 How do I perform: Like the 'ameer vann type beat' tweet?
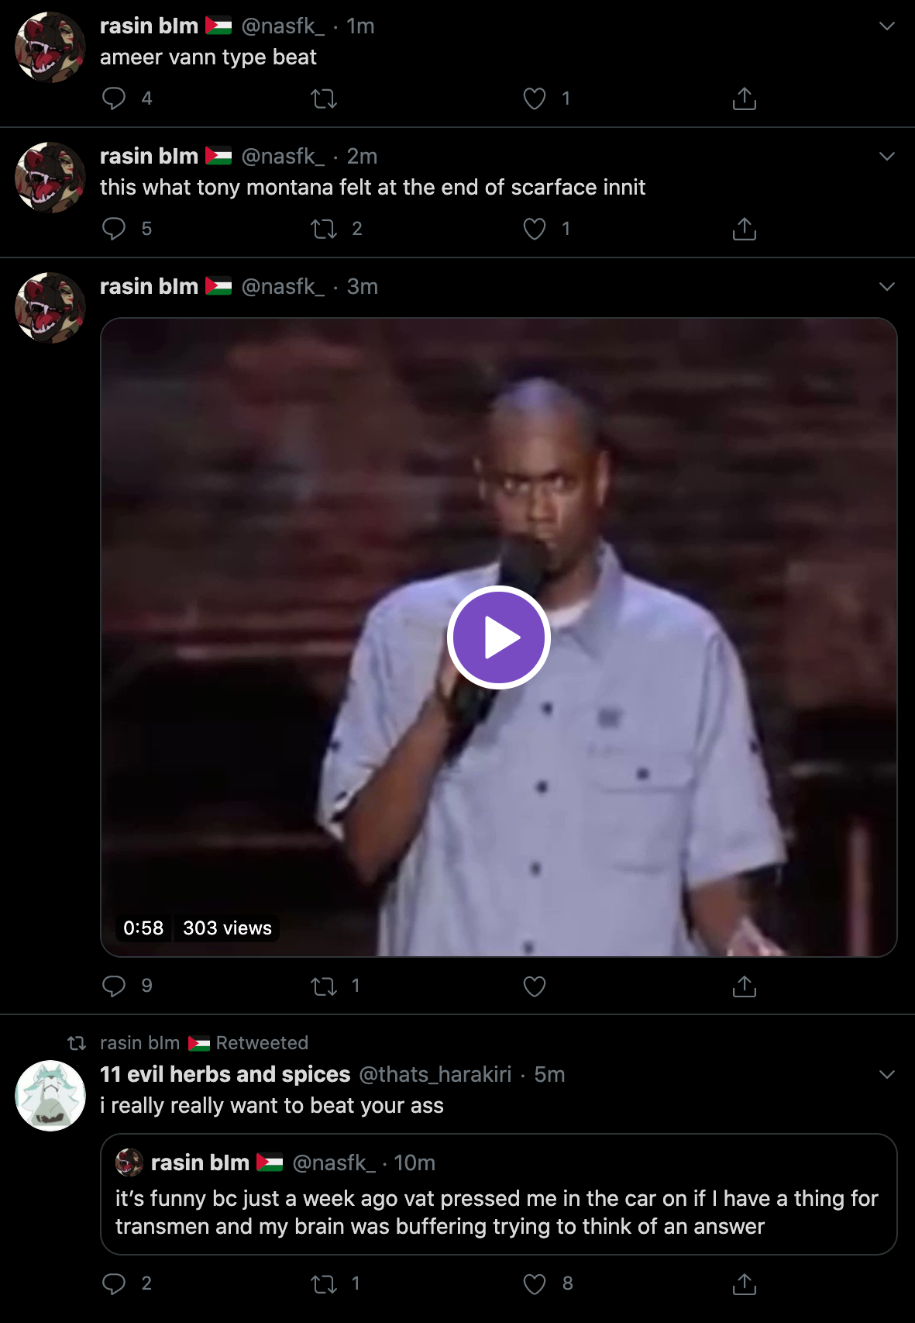(535, 98)
